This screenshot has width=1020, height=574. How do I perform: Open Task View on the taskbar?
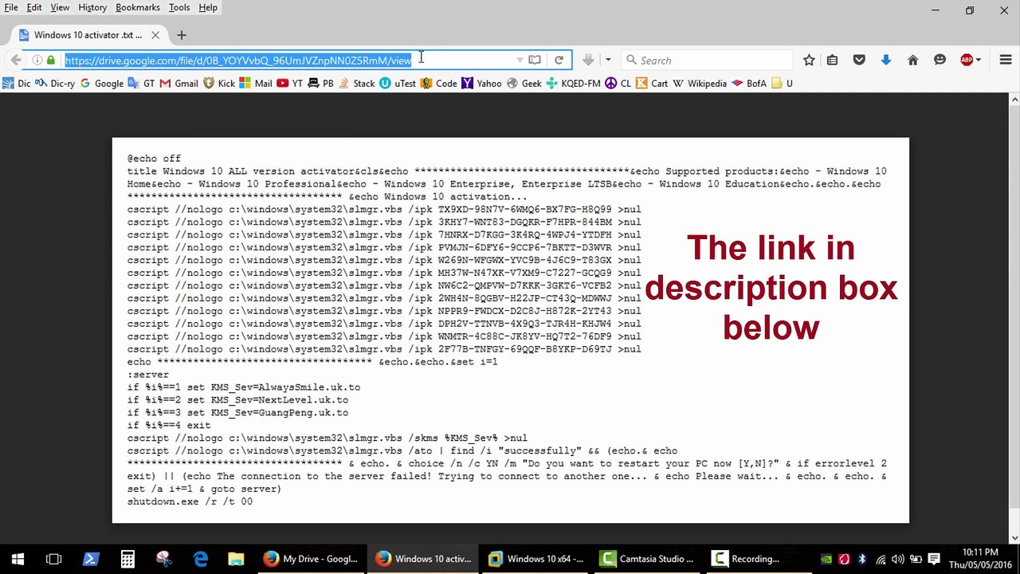(x=53, y=559)
